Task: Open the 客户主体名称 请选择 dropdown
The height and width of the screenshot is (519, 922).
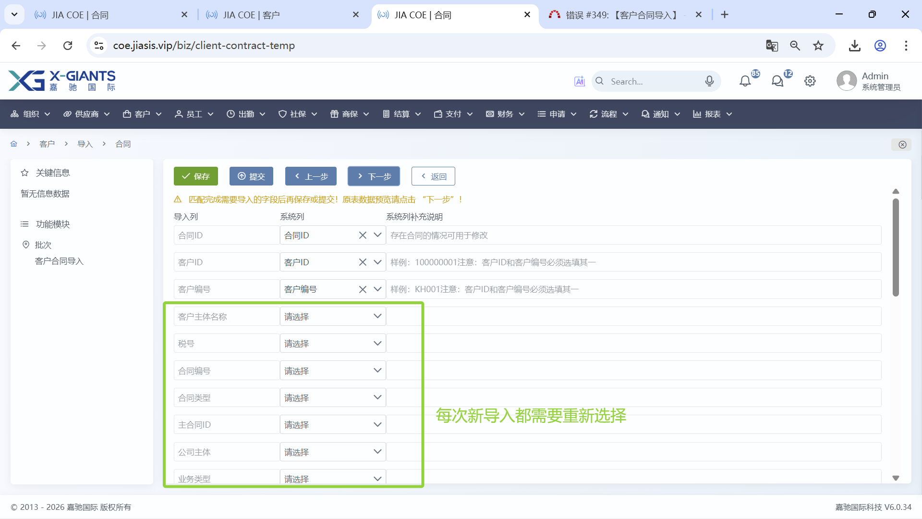Action: 332,317
